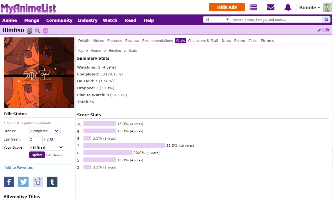
Task: Switch to the Episodes tab
Action: (x=115, y=41)
